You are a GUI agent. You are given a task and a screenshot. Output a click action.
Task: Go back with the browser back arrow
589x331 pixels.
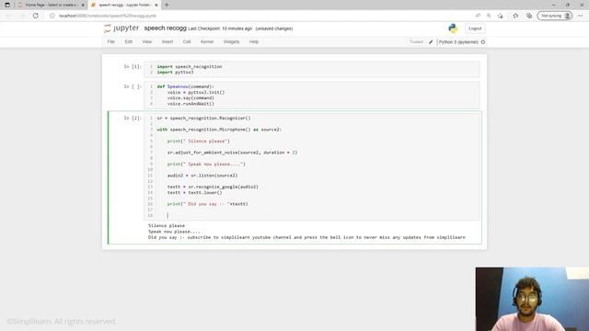click(x=8, y=16)
